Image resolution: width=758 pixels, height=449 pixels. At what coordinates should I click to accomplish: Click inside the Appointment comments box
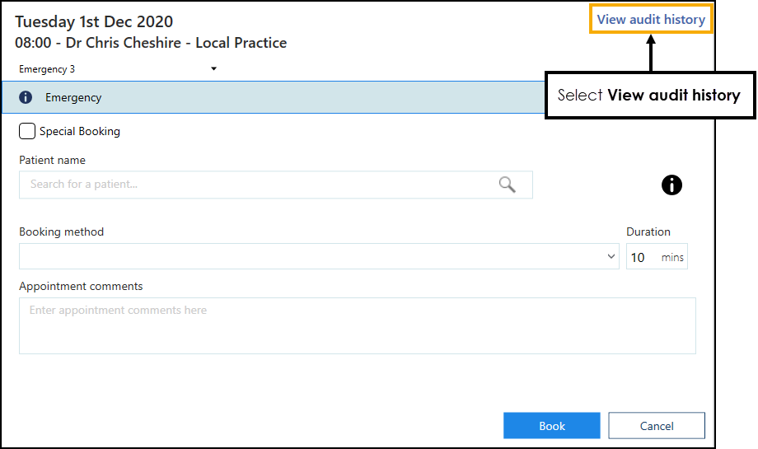[x=357, y=325]
